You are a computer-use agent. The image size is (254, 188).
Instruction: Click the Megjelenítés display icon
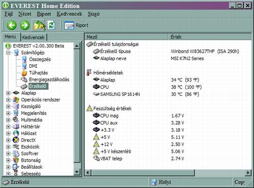click(16, 113)
